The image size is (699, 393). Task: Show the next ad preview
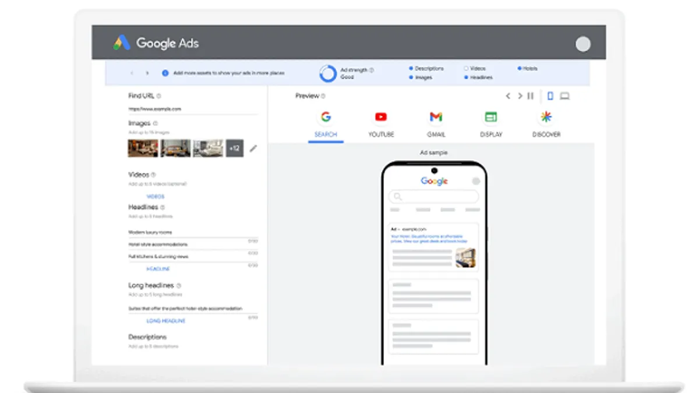point(520,96)
